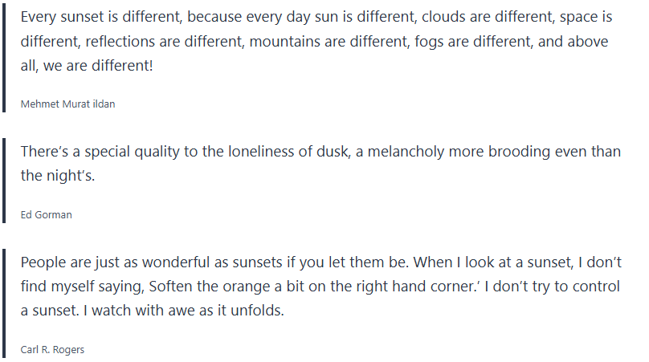
Task: Click the phrase "a sunset." starting the last line
Action: [x=50, y=311]
